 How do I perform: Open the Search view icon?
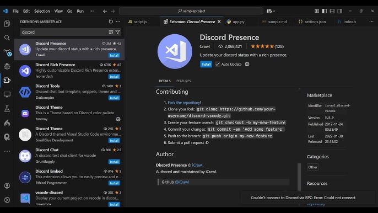7,38
